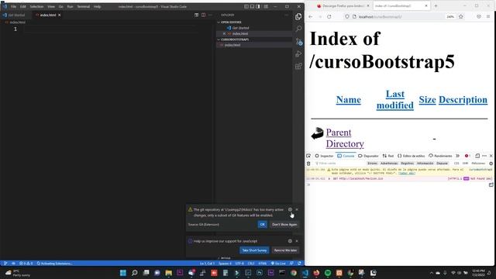Click the red error count indicator in DevTools

(467, 156)
